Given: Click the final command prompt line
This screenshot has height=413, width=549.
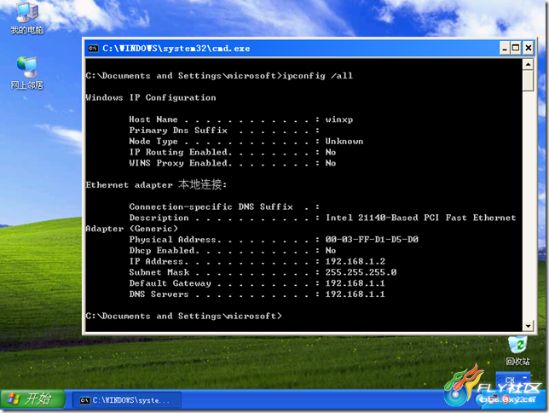Looking at the screenshot, I should click(x=183, y=316).
